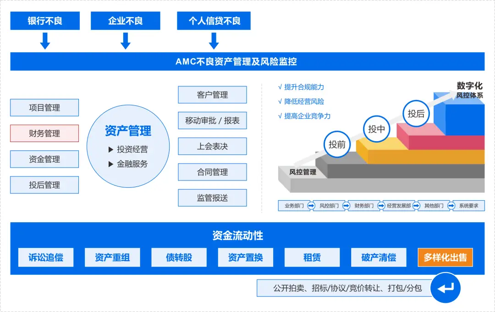Image resolution: width=495 pixels, height=312 pixels.
Task: Click the arrow icon between 其他部门 and 系统要求
Action: pos(451,206)
